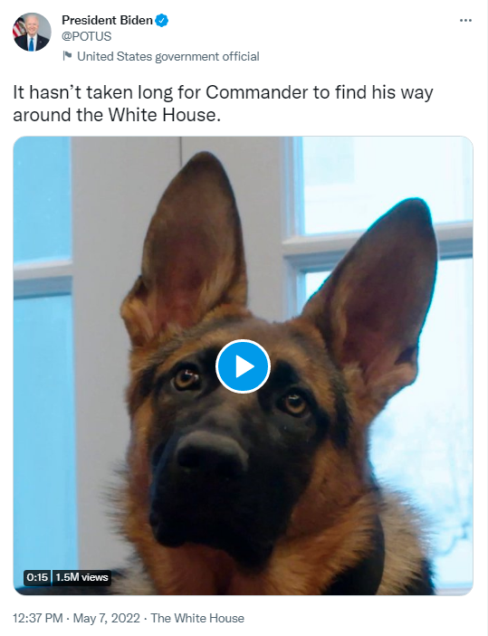Open the 12:37 PM timestamp link
Viewport: 488px width, 636px height.
(x=38, y=618)
